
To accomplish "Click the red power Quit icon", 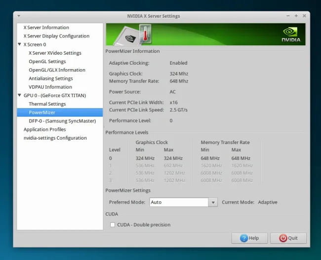I will tap(283, 238).
